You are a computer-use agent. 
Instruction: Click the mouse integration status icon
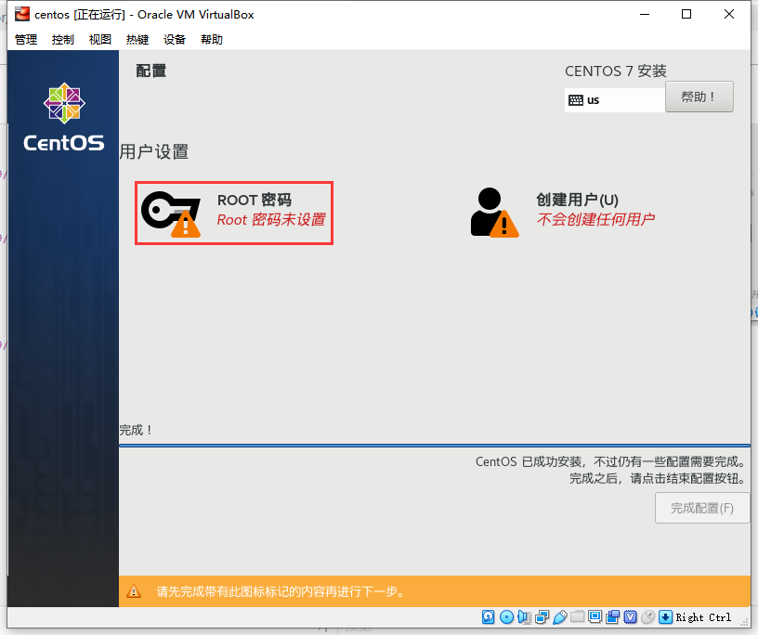[647, 617]
